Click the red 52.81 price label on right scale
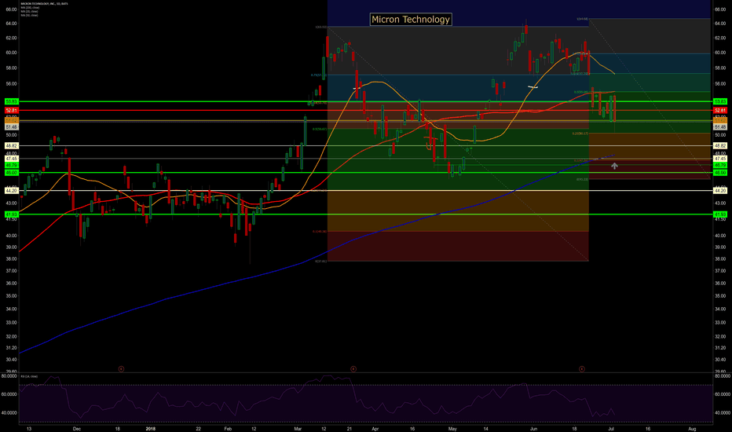732x432 pixels. [720, 111]
